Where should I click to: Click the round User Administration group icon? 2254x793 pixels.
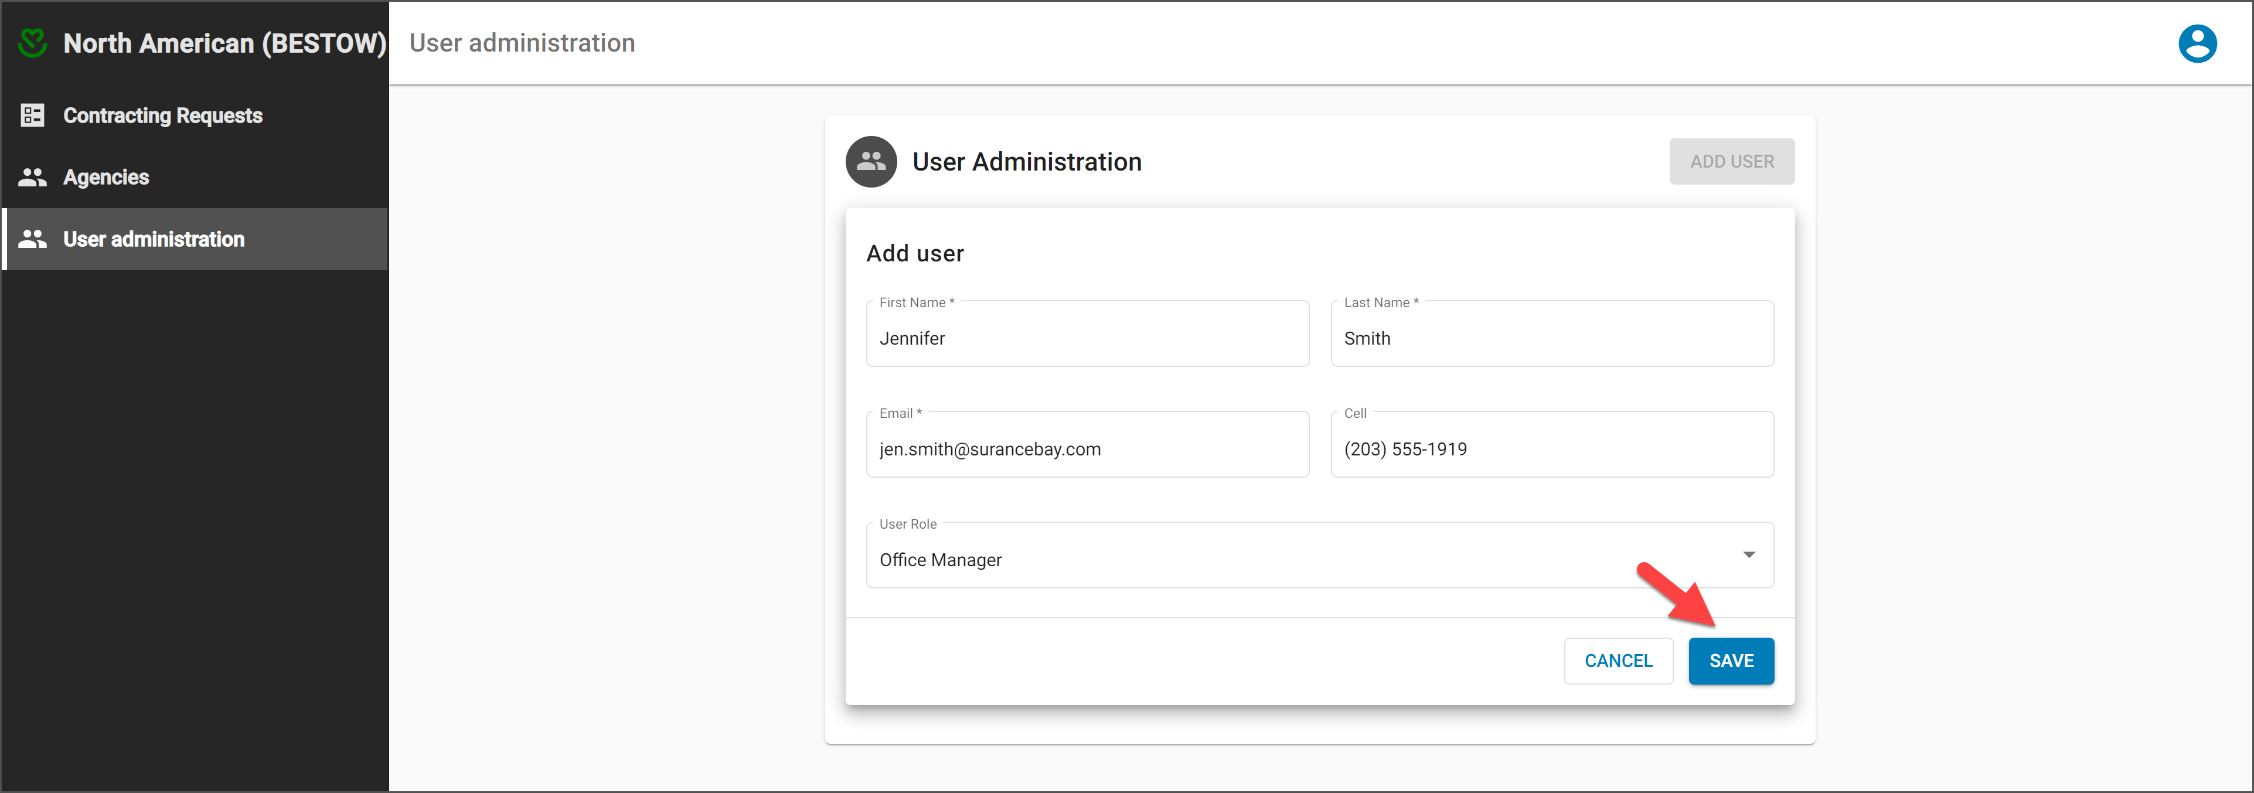[871, 162]
